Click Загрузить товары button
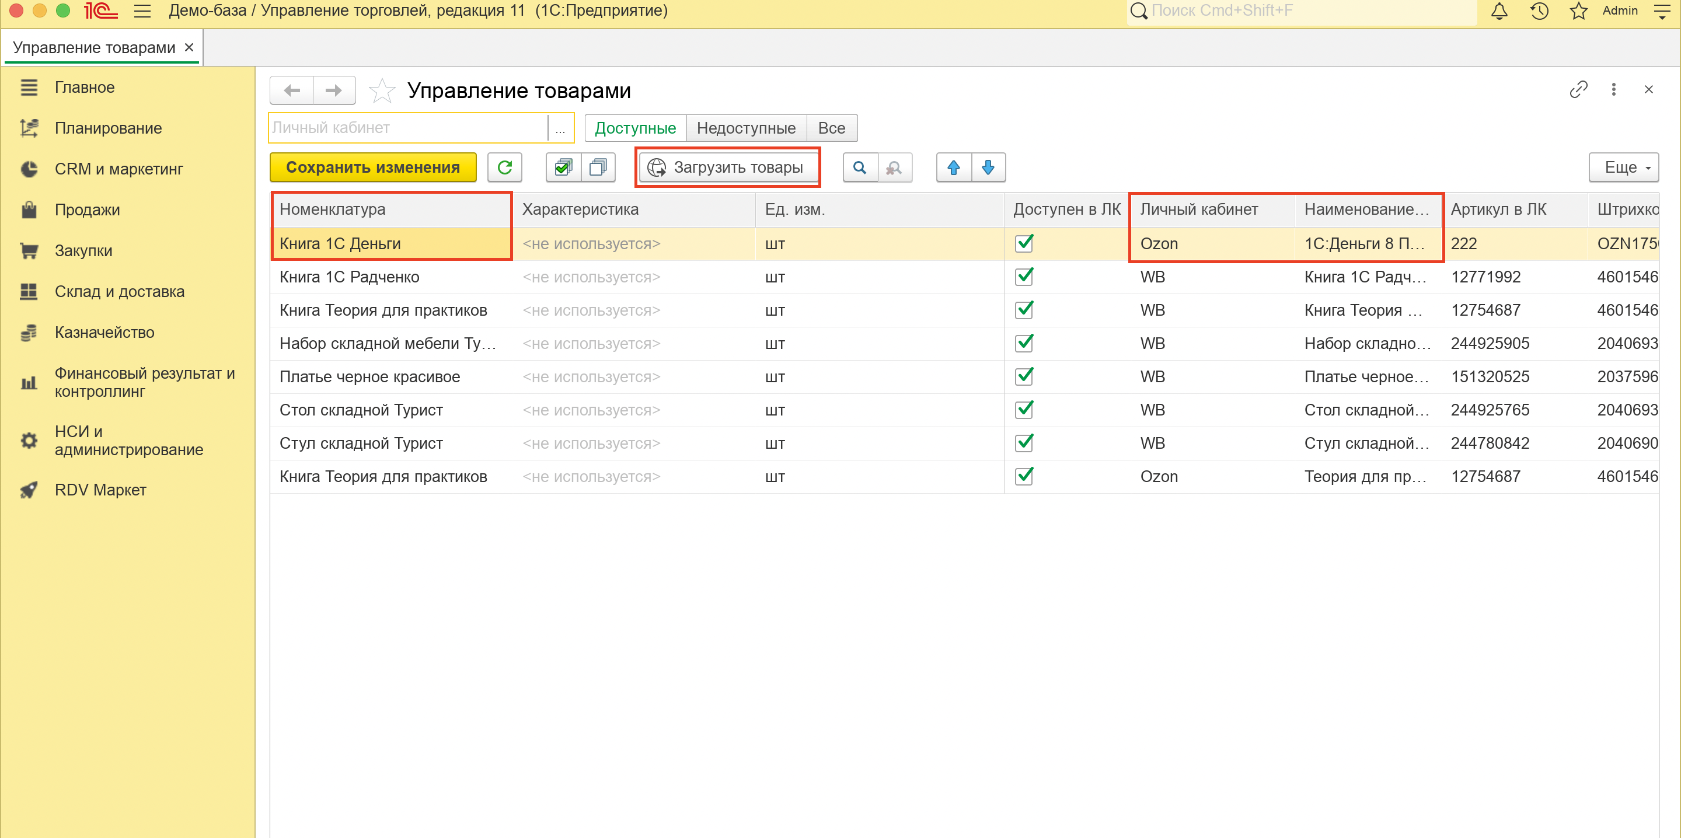The height and width of the screenshot is (838, 1681). coord(728,167)
